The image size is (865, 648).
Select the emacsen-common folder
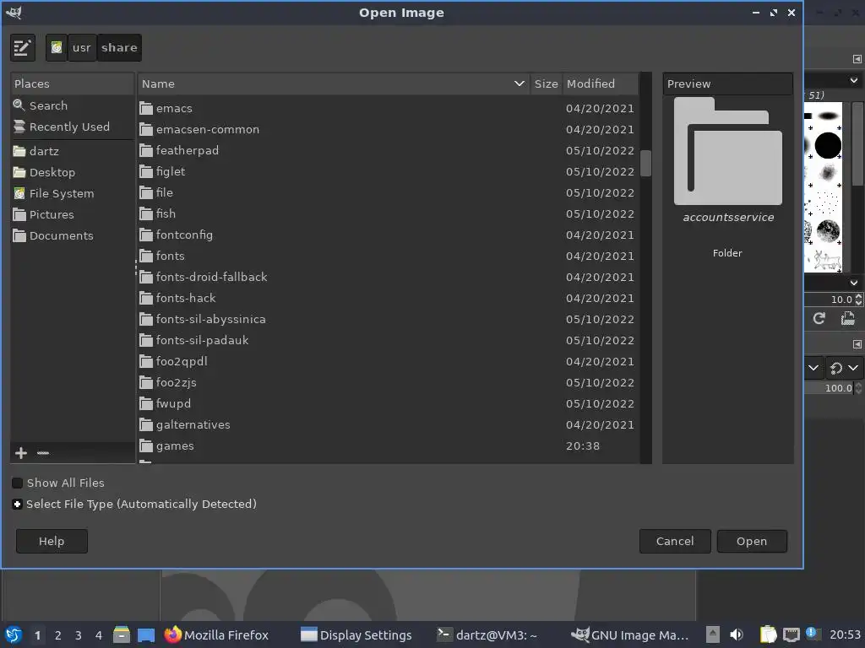[x=389, y=129]
